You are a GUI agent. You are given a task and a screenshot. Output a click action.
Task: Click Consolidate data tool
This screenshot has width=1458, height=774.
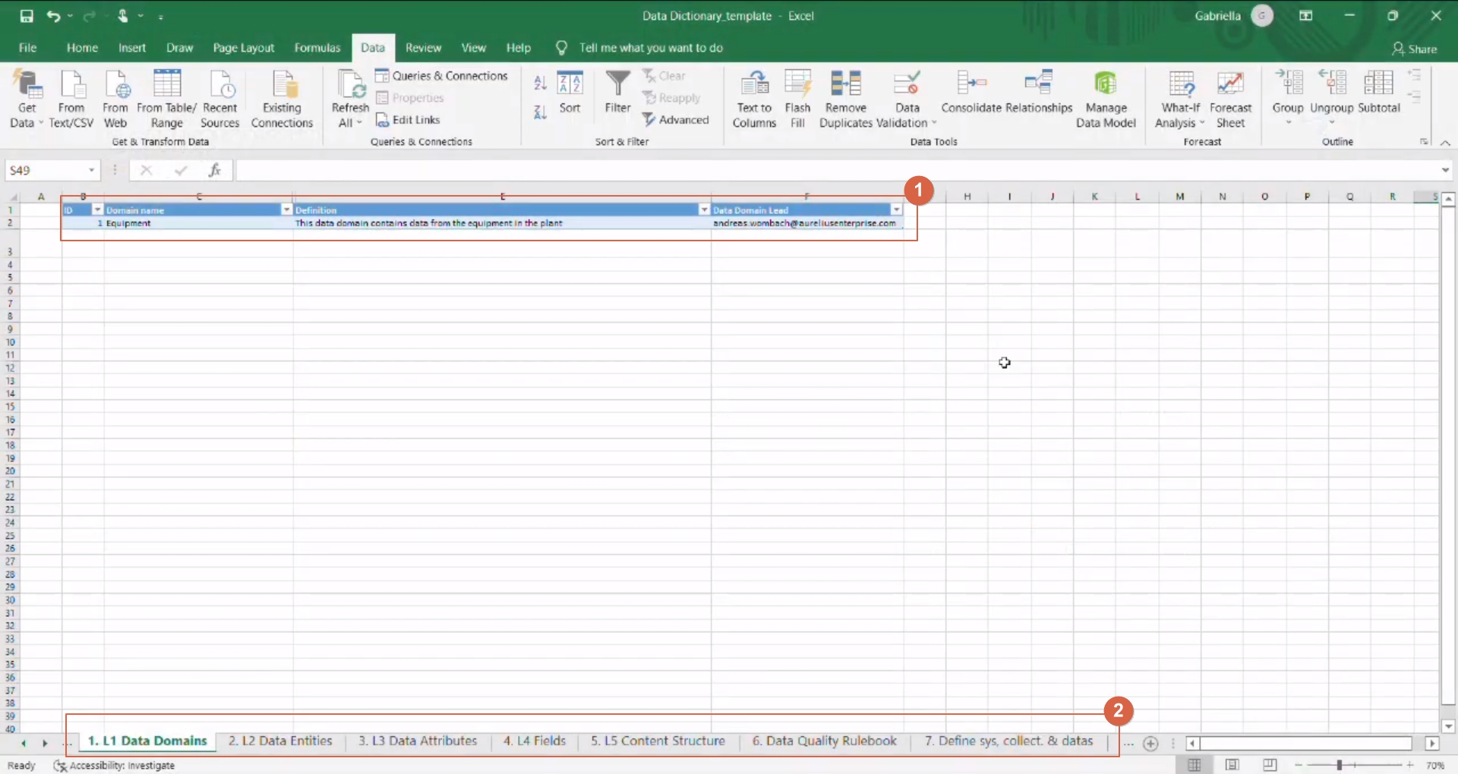pyautogui.click(x=971, y=92)
